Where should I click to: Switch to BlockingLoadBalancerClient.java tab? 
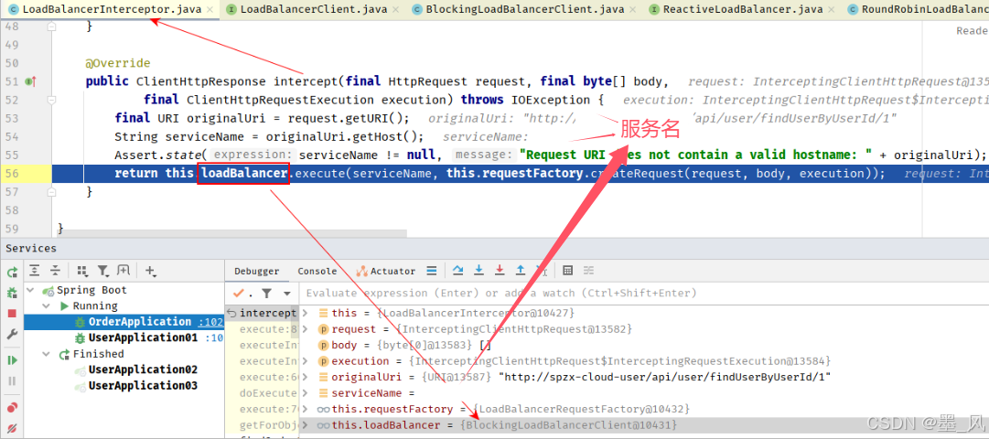[x=525, y=9]
